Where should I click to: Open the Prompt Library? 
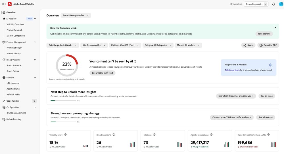tap(14, 54)
